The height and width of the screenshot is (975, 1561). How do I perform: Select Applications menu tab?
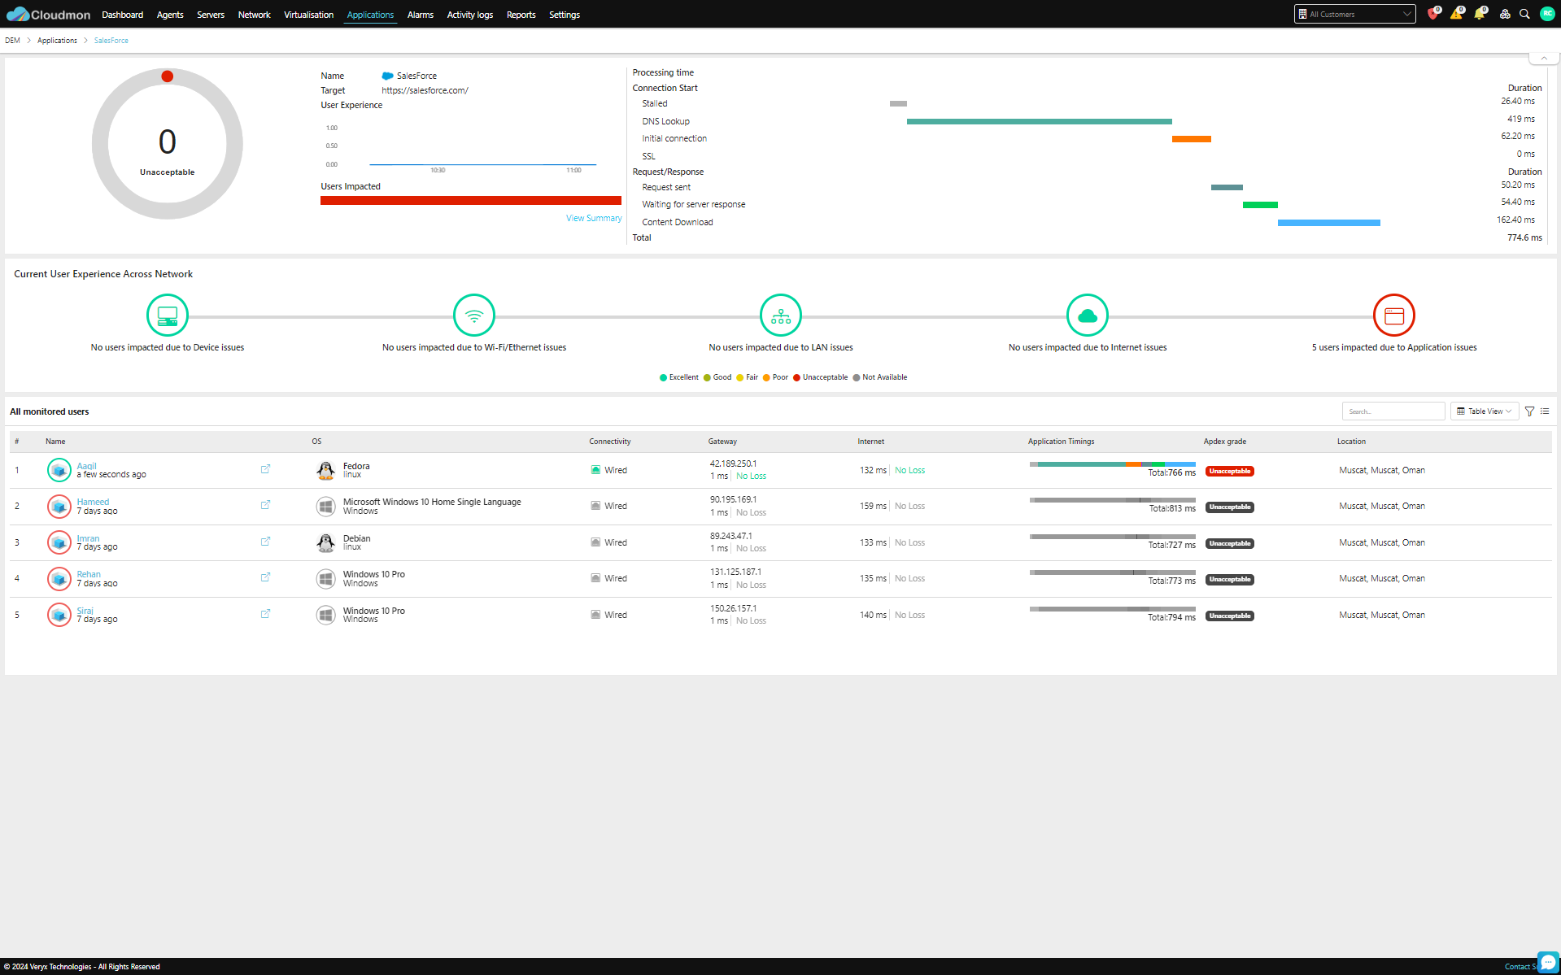[x=370, y=15]
